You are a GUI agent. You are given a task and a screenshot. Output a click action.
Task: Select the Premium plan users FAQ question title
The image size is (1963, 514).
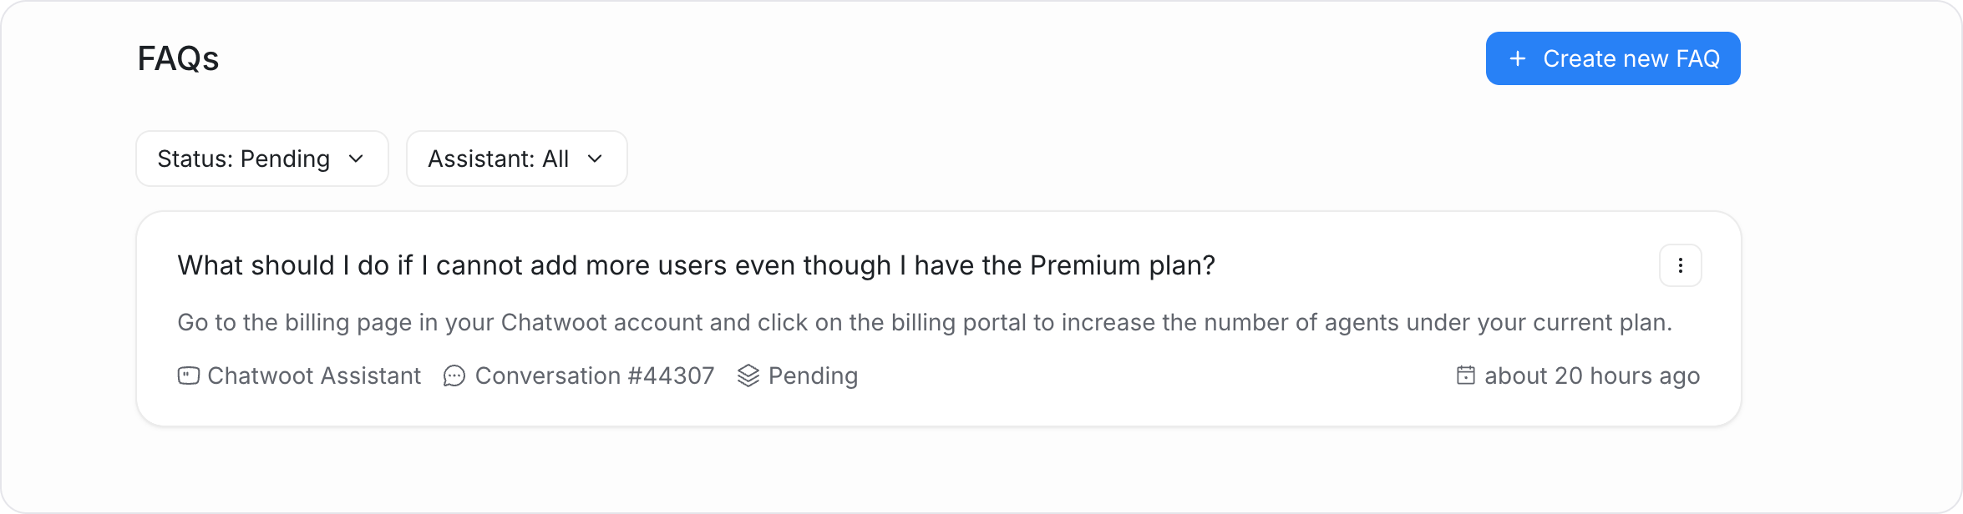click(x=696, y=265)
